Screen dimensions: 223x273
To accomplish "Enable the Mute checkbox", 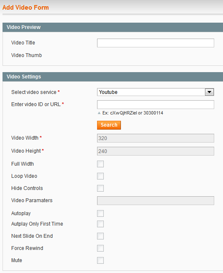I will pyautogui.click(x=100, y=260).
